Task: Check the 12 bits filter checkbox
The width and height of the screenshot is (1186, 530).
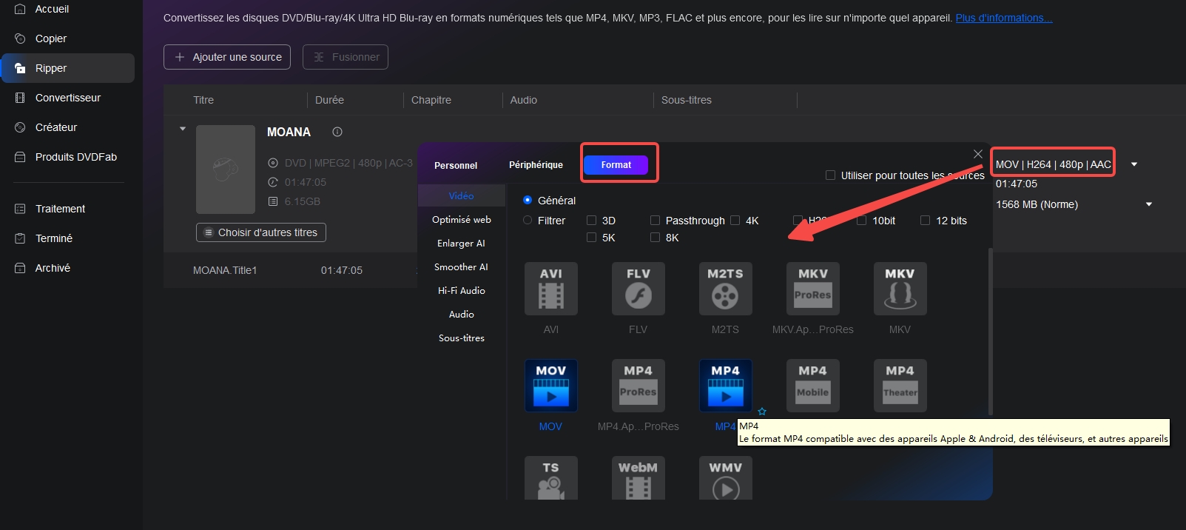Action: (x=925, y=220)
